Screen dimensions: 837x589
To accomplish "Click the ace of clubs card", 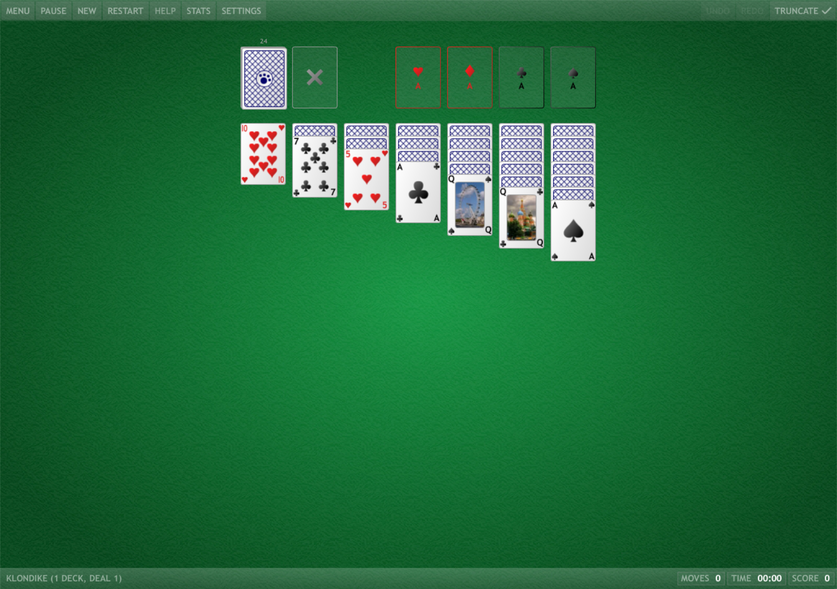I will [418, 193].
